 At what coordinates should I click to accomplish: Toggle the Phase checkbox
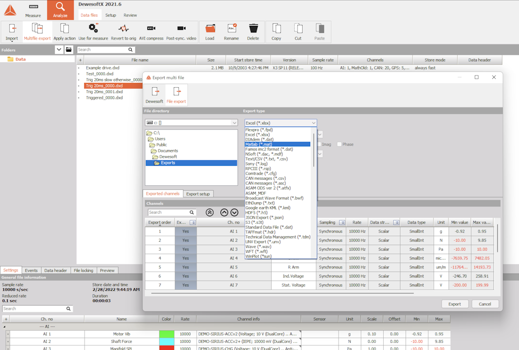click(x=339, y=144)
